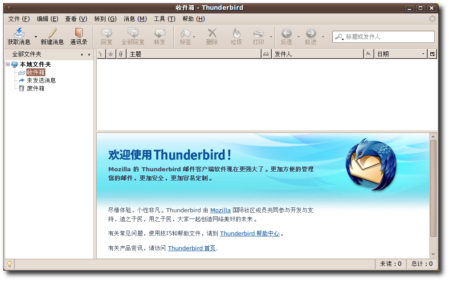This screenshot has height=281, width=449.
Task: Click the Forward navigation (前进) icon
Action: click(x=311, y=33)
